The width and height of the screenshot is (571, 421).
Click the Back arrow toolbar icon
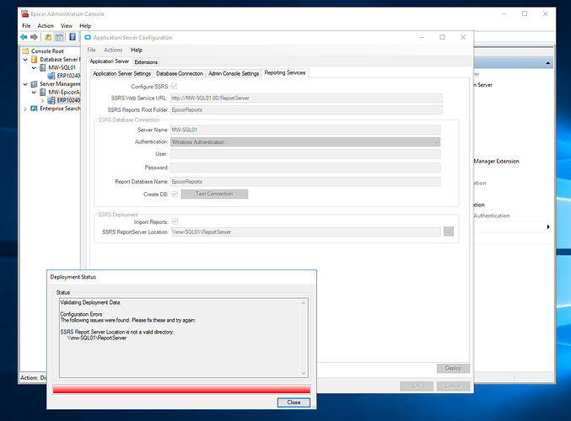pyautogui.click(x=24, y=37)
